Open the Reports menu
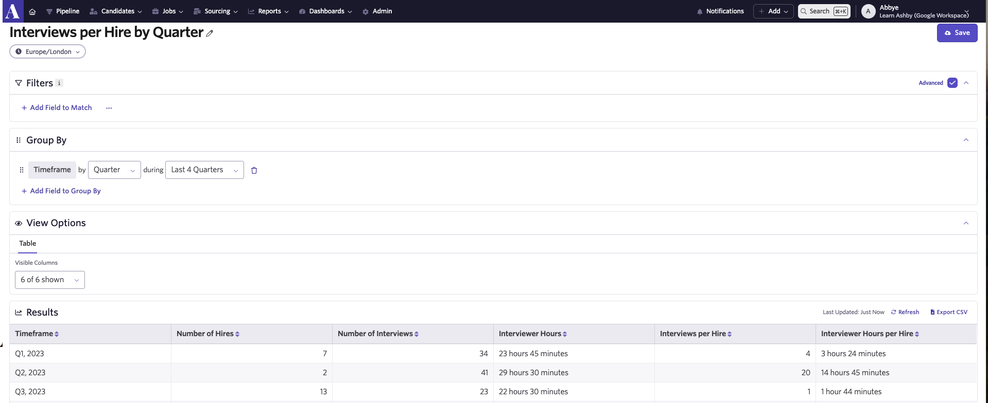 pyautogui.click(x=268, y=11)
